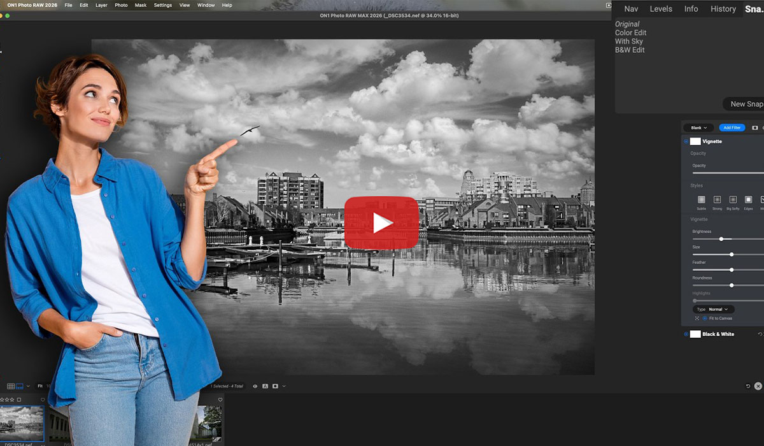Switch to grid view in filmstrip toolbar
This screenshot has height=446, width=764.
point(11,386)
